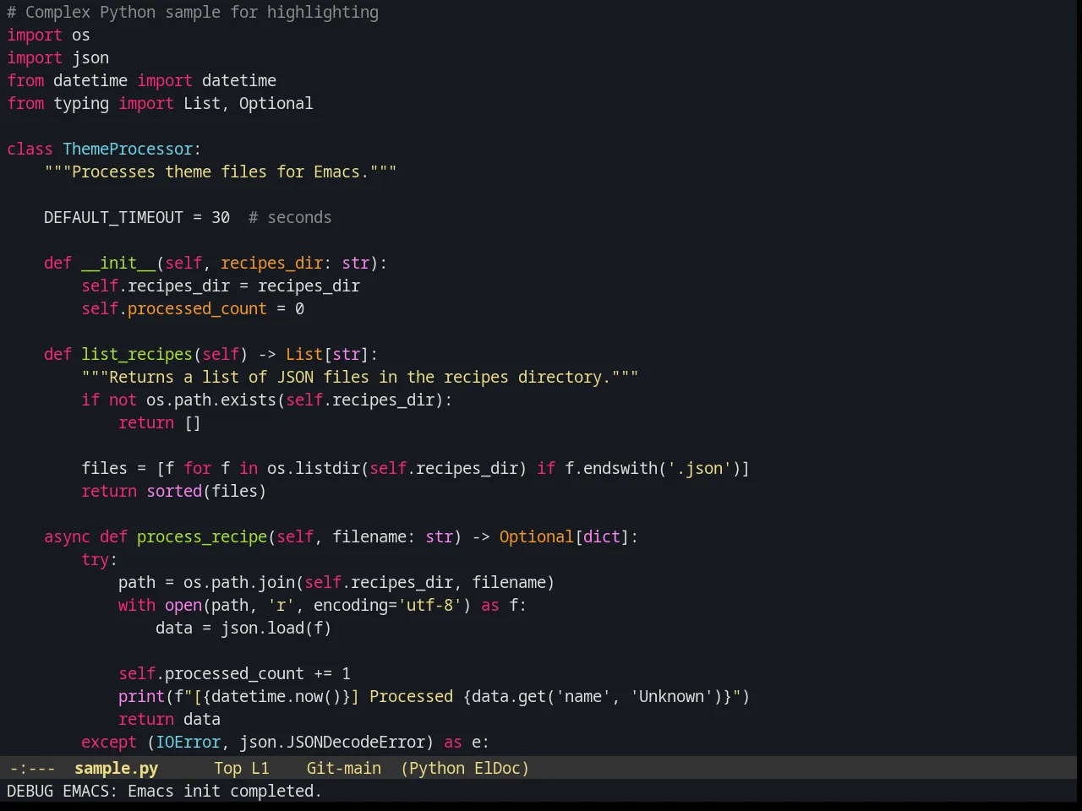Click the 'with' keyword
Image resolution: width=1082 pixels, height=811 pixels.
click(137, 605)
